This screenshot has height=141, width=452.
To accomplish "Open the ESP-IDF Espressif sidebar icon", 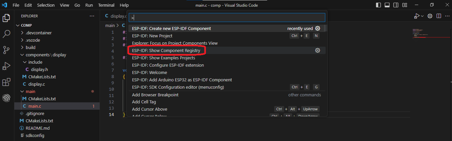I will [6, 98].
